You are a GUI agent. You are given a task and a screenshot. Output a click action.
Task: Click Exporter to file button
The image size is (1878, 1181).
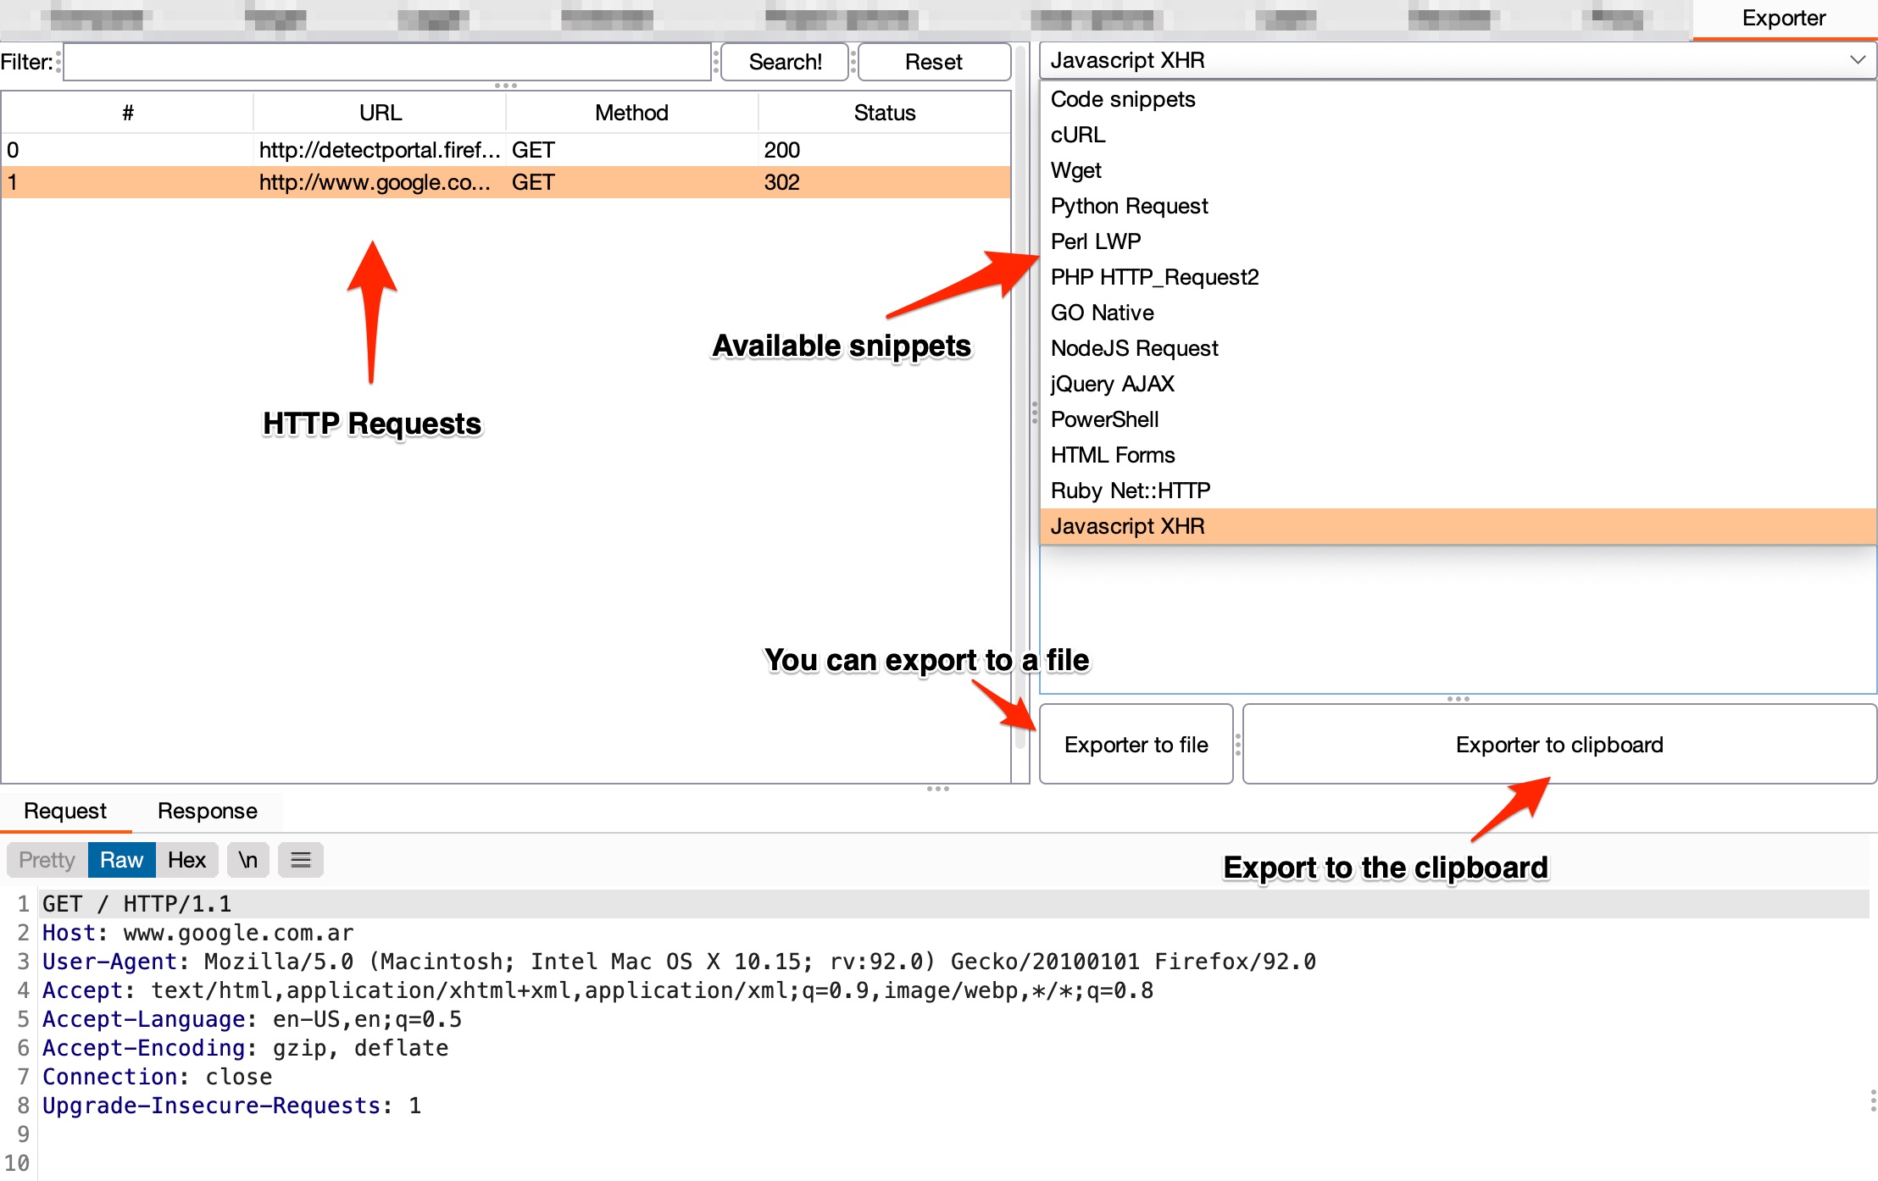1136,745
